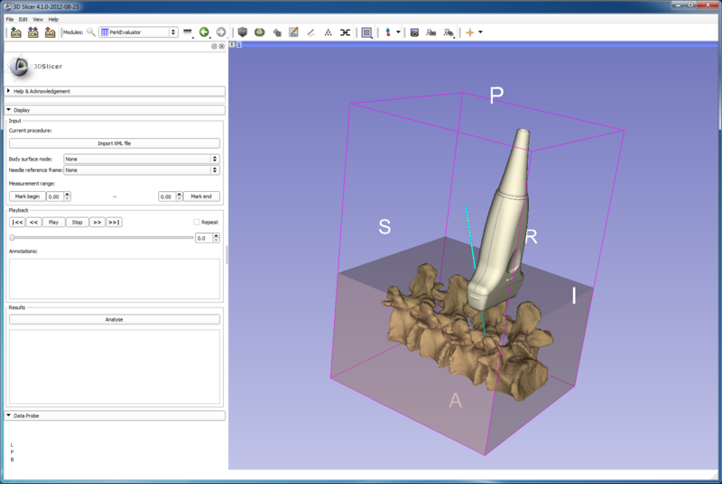Open the File menu
Image resolution: width=722 pixels, height=484 pixels.
(9, 19)
